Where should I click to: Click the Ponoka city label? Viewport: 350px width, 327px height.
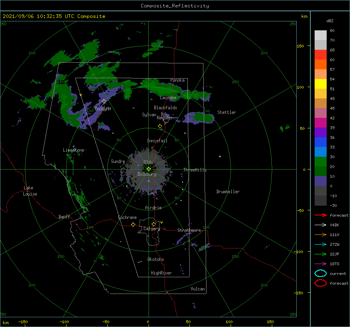pyautogui.click(x=177, y=80)
